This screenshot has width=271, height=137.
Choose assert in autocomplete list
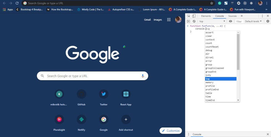coord(221,32)
